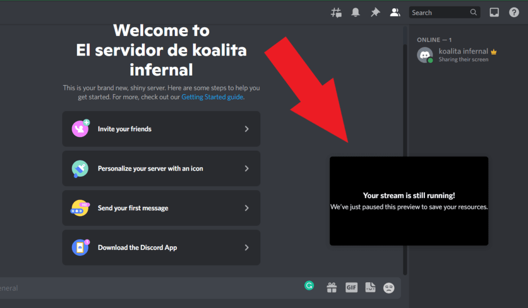
Task: Click the pinned messages pin icon
Action: (x=375, y=12)
